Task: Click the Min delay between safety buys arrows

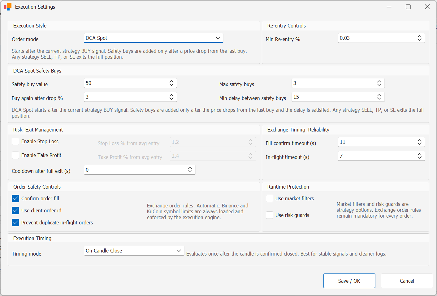Action: (379, 97)
